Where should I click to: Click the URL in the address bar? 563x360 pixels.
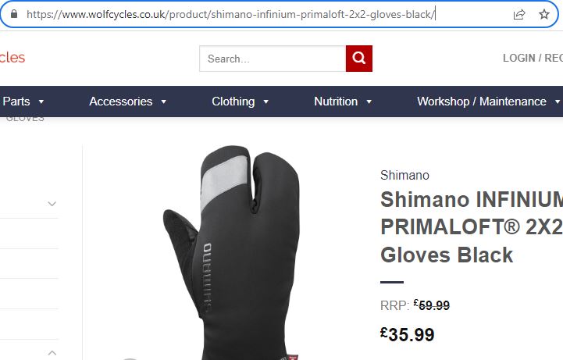230,14
